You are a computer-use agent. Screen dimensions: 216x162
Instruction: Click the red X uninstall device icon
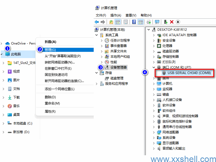click(x=171, y=22)
